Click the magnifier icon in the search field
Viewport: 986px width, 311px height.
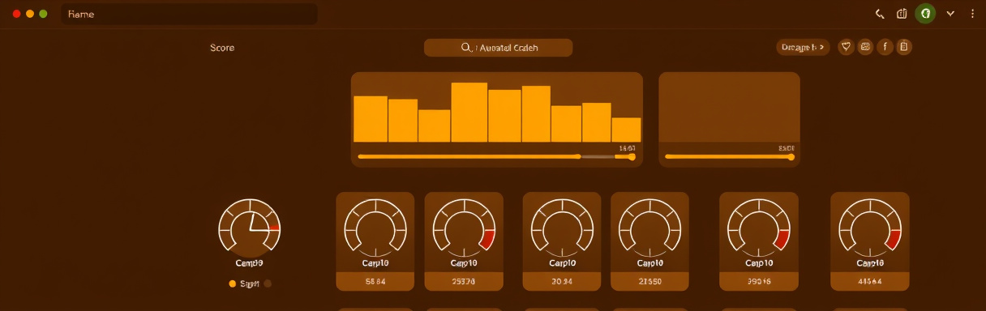[466, 48]
